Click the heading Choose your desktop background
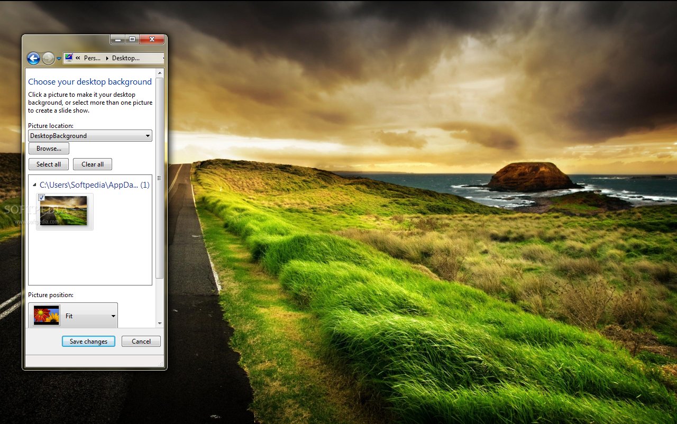677x424 pixels. click(90, 82)
